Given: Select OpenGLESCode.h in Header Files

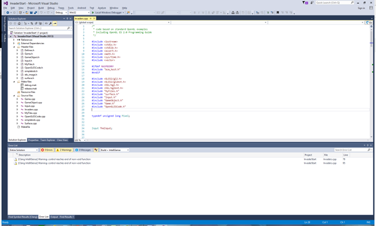Looking at the screenshot, I should [x=34, y=68].
